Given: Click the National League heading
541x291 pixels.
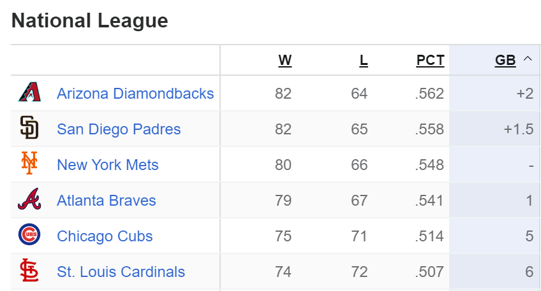Looking at the screenshot, I should point(90,21).
